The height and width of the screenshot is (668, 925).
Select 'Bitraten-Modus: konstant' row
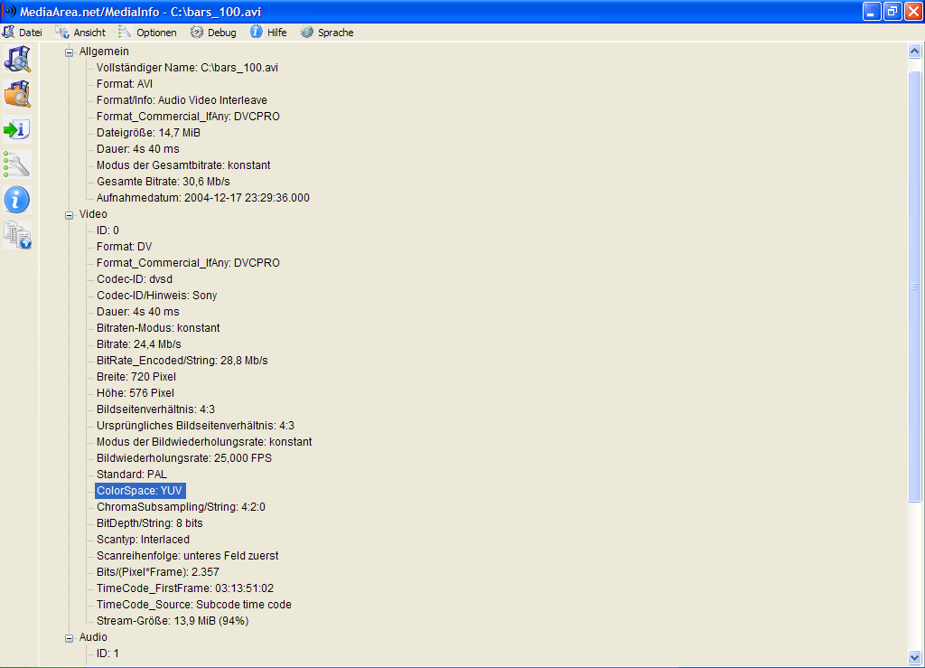pyautogui.click(x=158, y=328)
